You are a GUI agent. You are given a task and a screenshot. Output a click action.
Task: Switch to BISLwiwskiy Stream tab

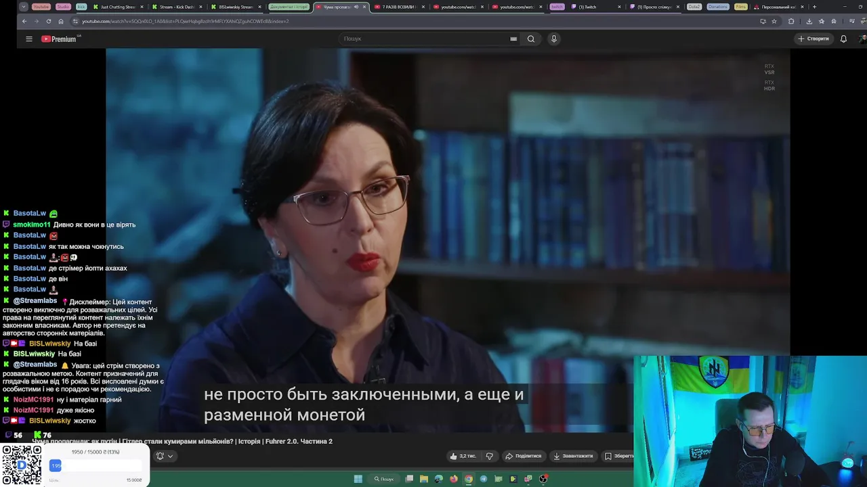pyautogui.click(x=236, y=7)
